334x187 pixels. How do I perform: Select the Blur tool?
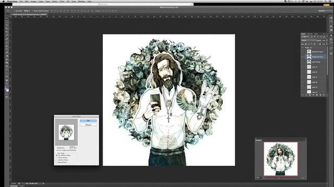pos(7,59)
